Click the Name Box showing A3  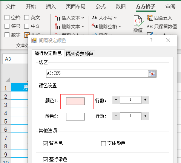pos(15,59)
